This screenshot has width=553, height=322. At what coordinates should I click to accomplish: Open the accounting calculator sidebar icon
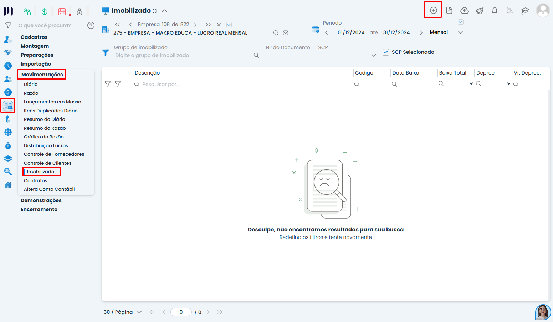pyautogui.click(x=8, y=106)
